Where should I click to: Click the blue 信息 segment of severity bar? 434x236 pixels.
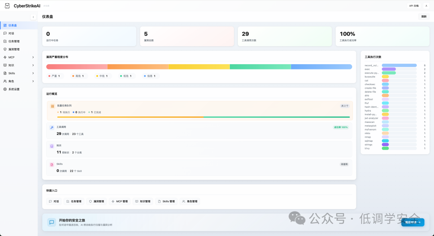point(321,67)
